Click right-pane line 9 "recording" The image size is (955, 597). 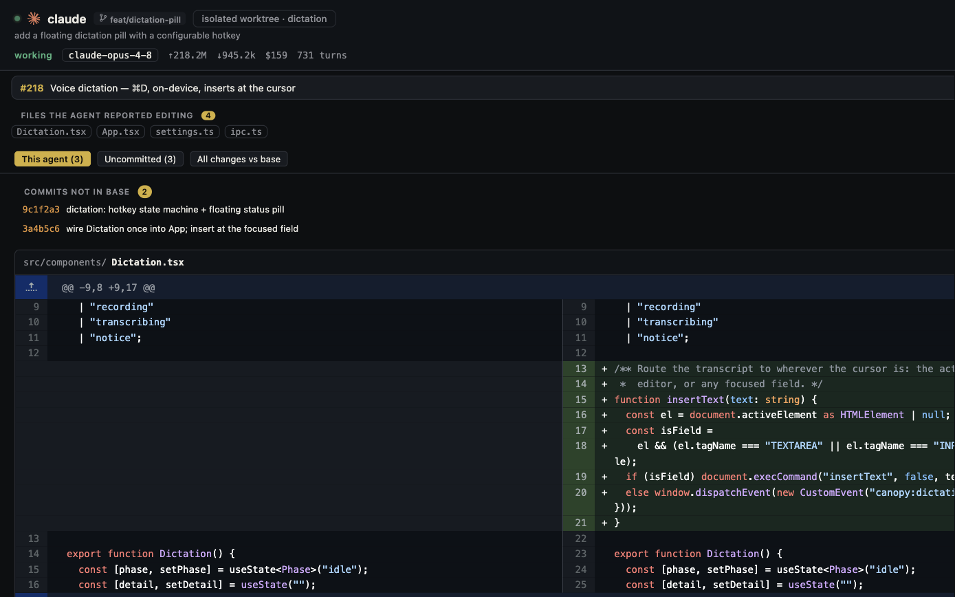tap(759, 307)
